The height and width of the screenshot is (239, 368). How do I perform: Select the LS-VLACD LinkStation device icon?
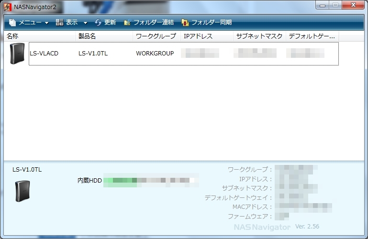tap(17, 54)
